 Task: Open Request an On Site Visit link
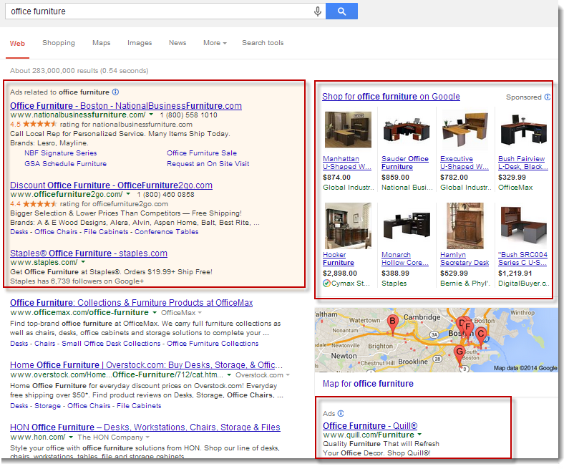click(x=208, y=164)
